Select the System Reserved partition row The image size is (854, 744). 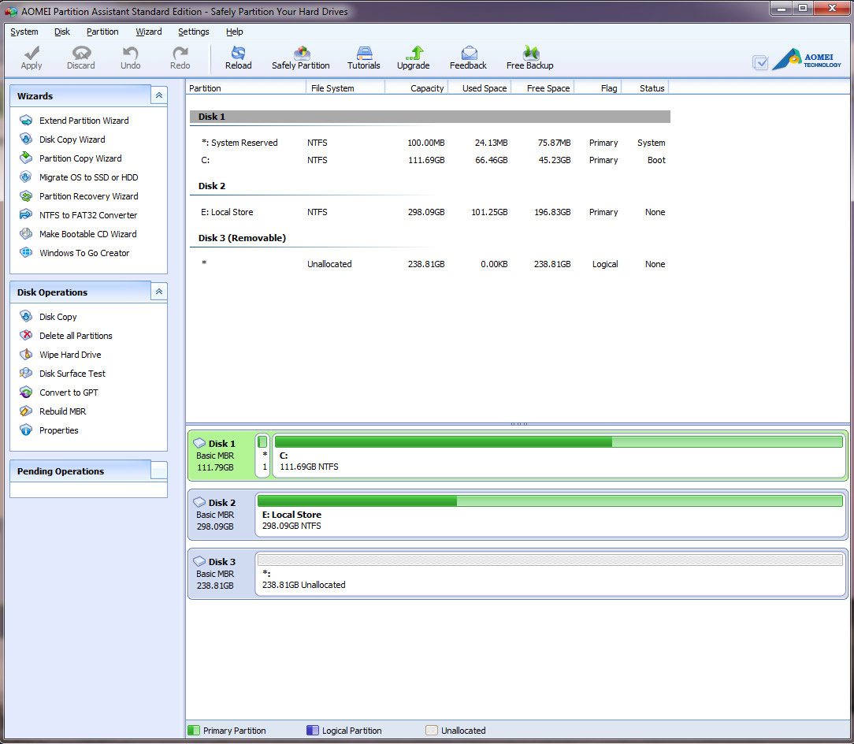(x=429, y=143)
